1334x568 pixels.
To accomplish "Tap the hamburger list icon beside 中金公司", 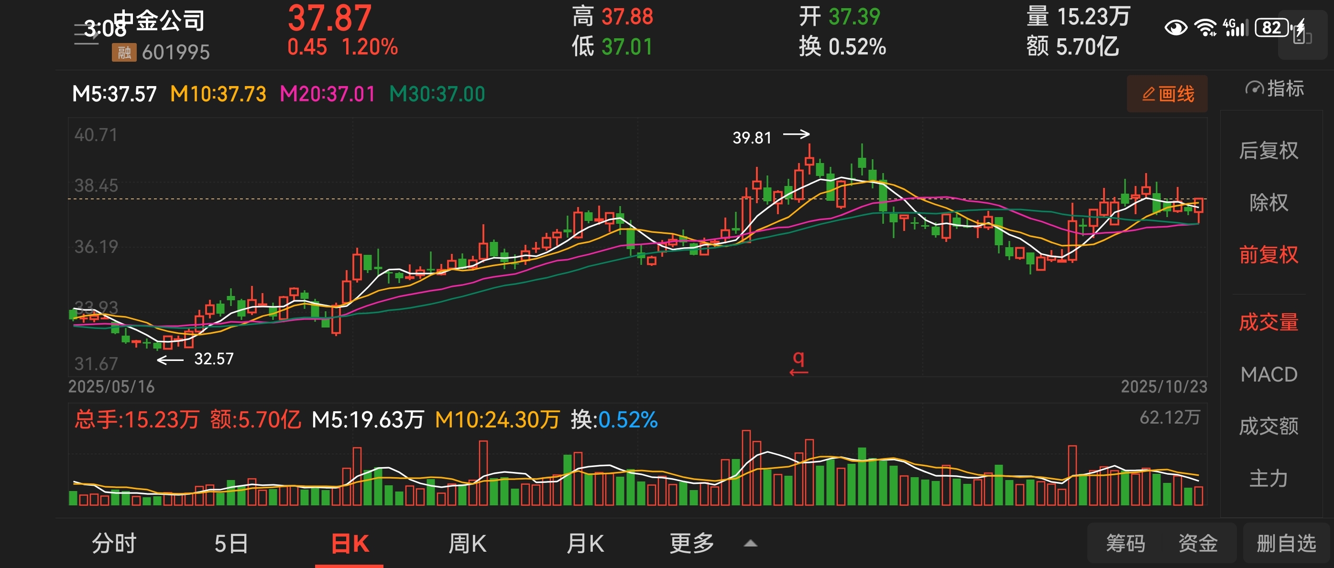I will coord(86,34).
